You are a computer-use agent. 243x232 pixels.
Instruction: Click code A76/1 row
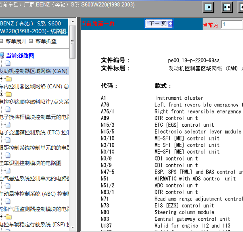click(x=172, y=111)
